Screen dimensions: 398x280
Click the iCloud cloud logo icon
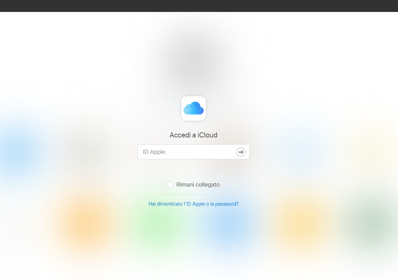tap(194, 108)
